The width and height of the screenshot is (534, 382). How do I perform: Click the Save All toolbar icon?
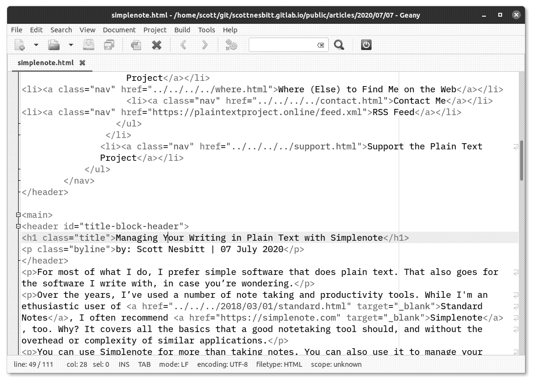109,45
